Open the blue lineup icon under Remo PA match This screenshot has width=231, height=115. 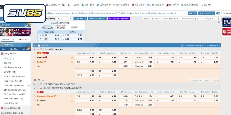tap(39, 80)
